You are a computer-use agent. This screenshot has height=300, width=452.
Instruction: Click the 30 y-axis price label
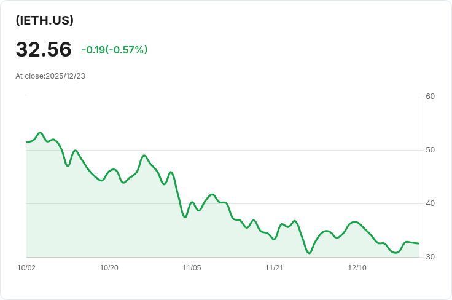(x=430, y=257)
